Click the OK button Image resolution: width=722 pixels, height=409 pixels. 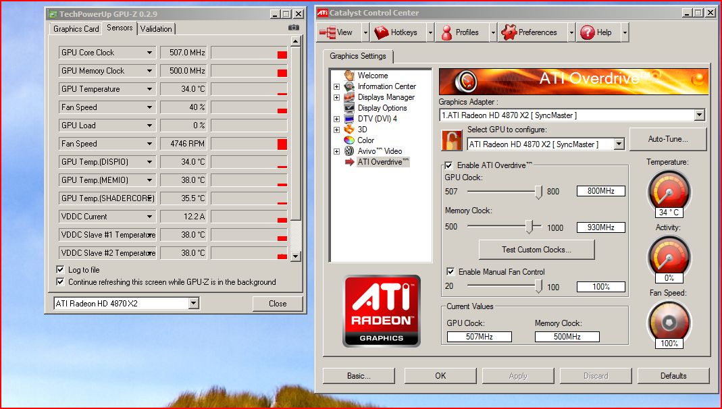tap(440, 376)
